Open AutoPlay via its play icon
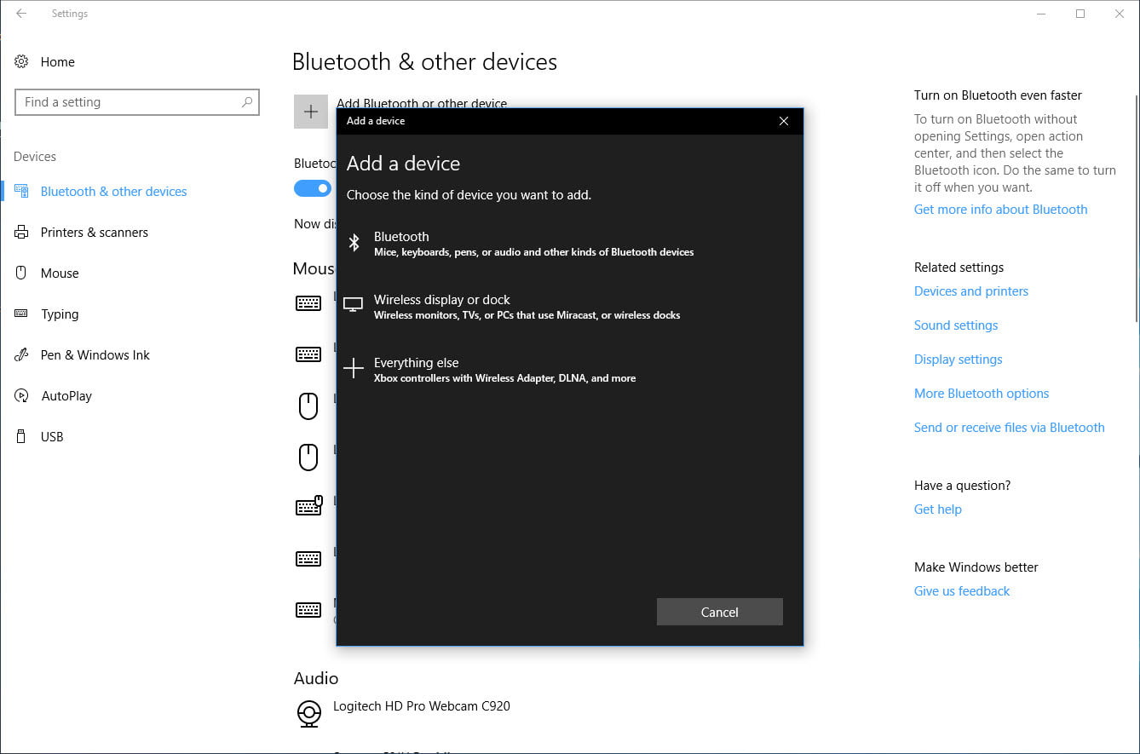This screenshot has width=1140, height=754. click(x=20, y=395)
